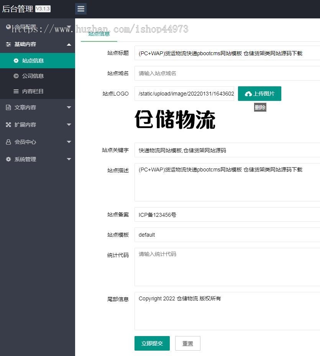320x356 pixels.
Task: Collapse the 基础内容 menu arrow
Action: pos(69,44)
